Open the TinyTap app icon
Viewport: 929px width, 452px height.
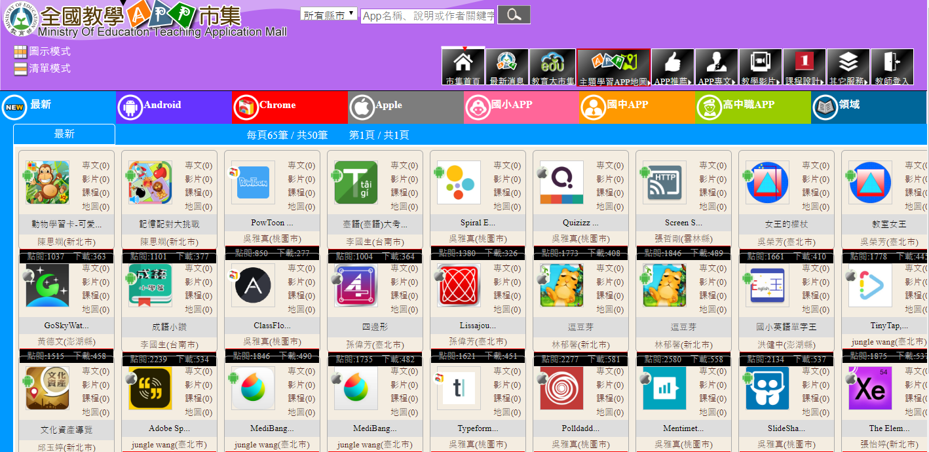870,286
